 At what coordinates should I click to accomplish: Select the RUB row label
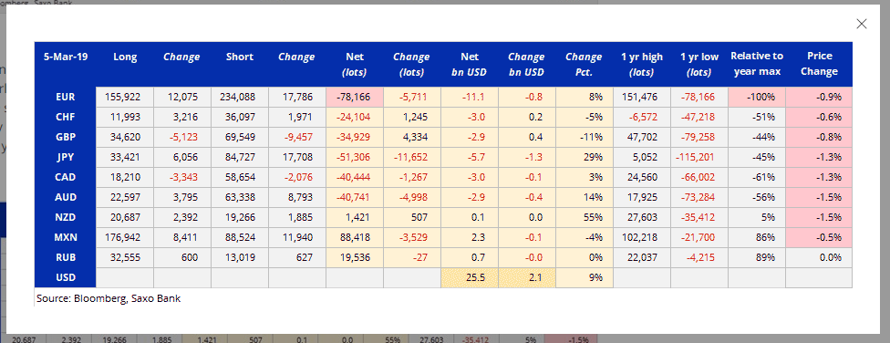coord(66,257)
